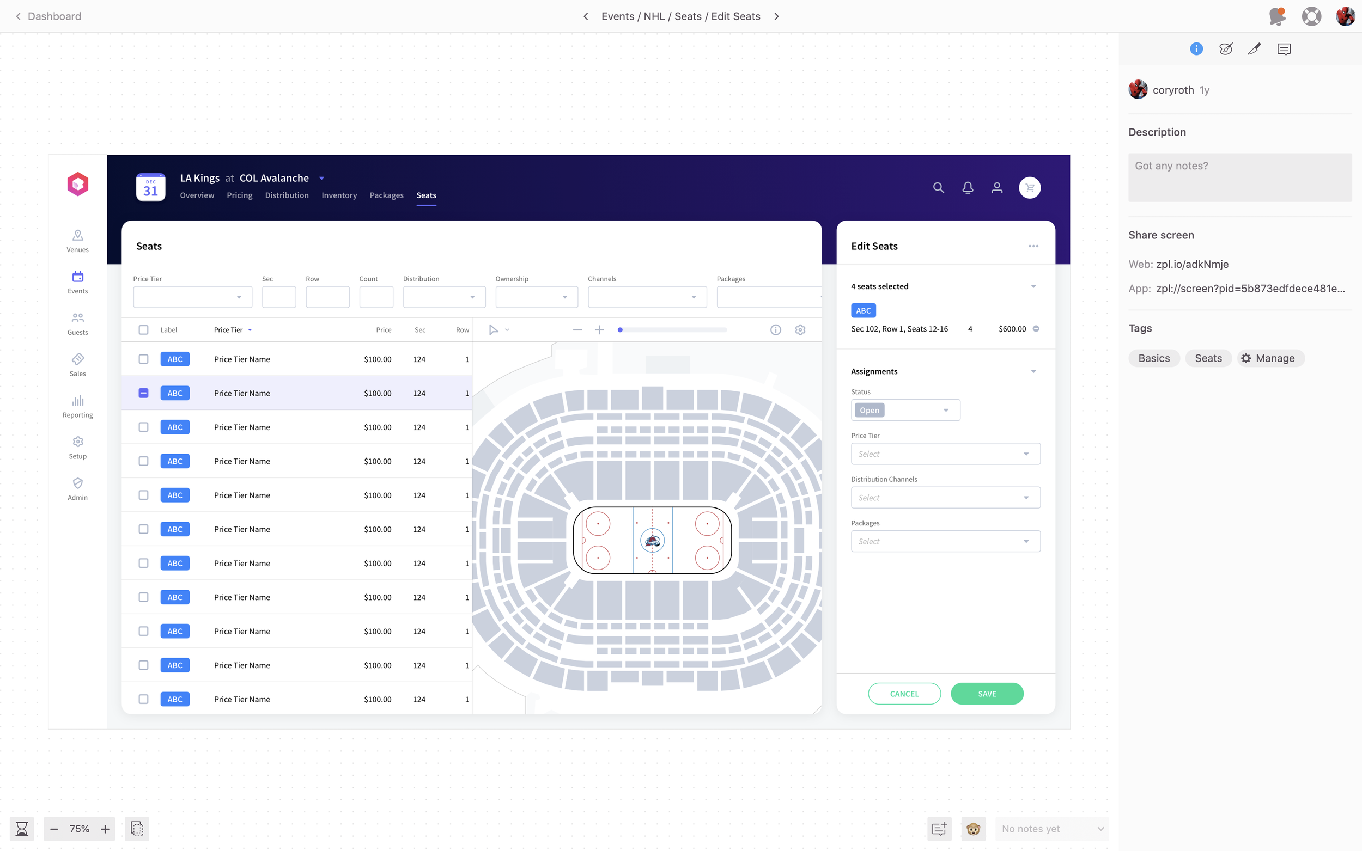Click the map info circle icon
Viewport: 1362px width, 851px height.
tap(775, 330)
